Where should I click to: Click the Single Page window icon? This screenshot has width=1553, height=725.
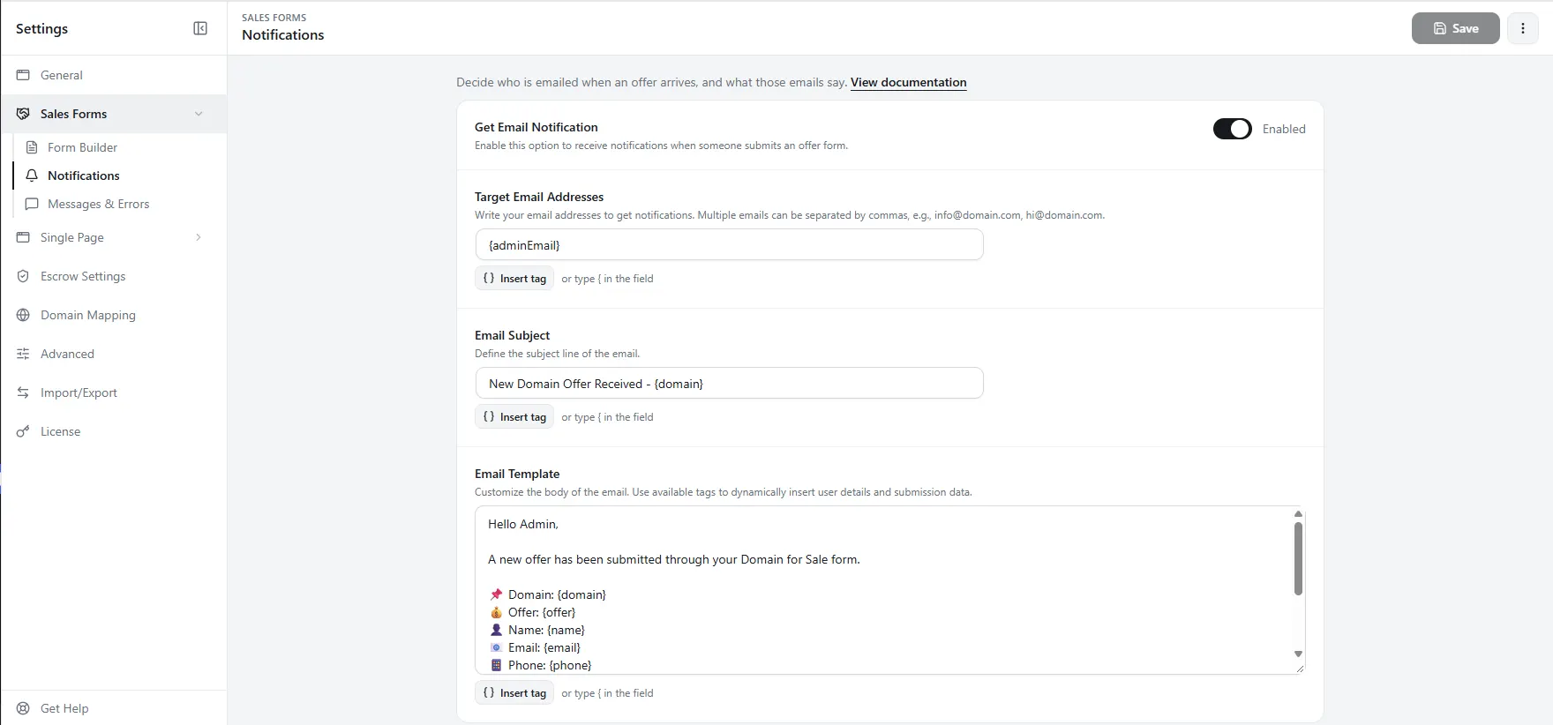coord(24,237)
